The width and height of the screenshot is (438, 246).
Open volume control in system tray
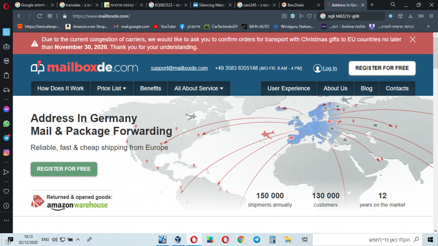pos(55,239)
